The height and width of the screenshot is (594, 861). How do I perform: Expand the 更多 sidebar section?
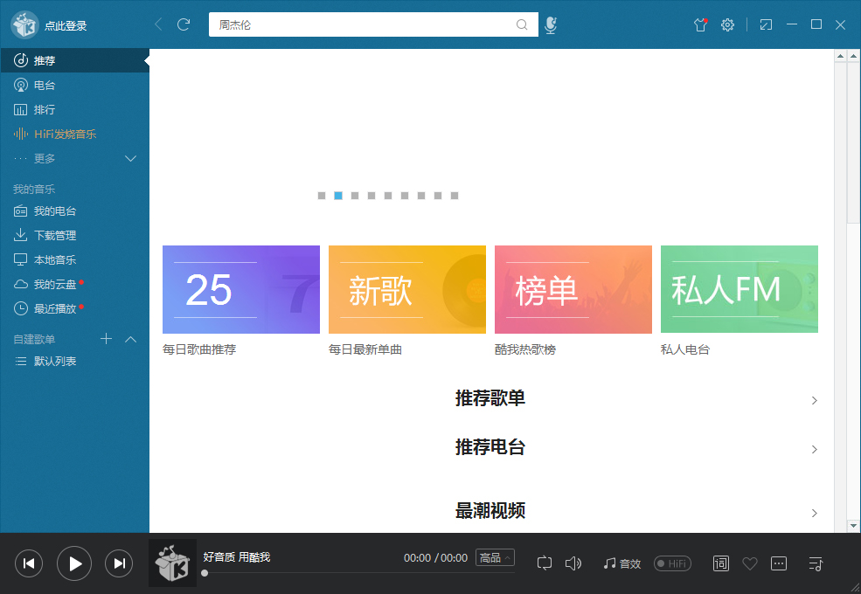(131, 158)
